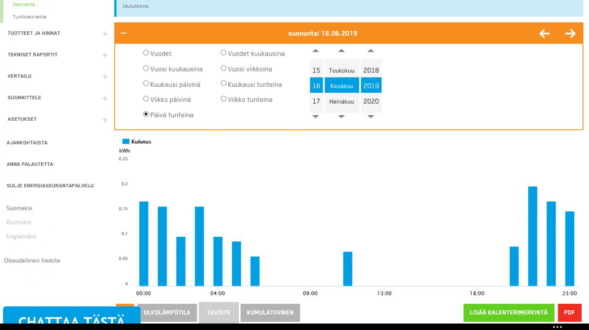Switch language to Suomeksi
589x330 pixels.
coord(19,208)
